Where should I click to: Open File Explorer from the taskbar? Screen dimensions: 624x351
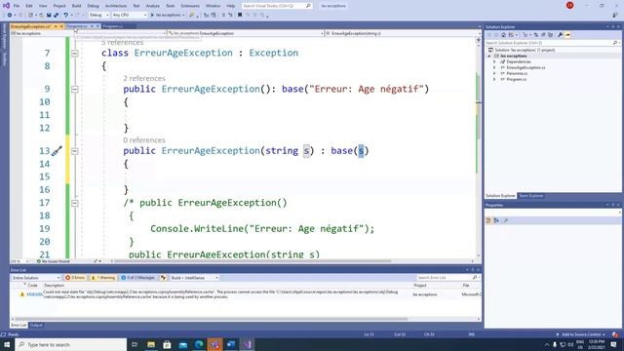click(151, 344)
